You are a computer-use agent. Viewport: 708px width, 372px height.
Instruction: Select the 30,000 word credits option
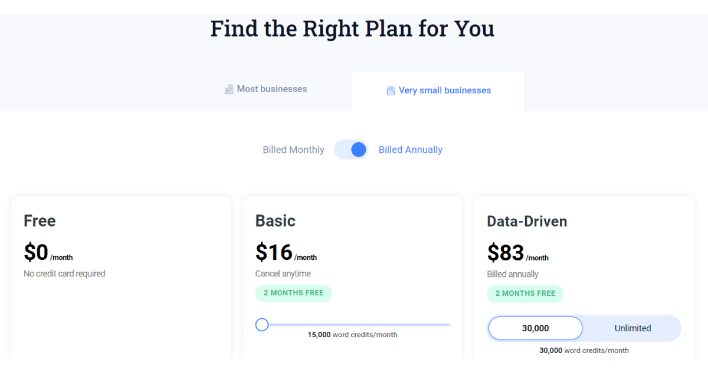[535, 328]
